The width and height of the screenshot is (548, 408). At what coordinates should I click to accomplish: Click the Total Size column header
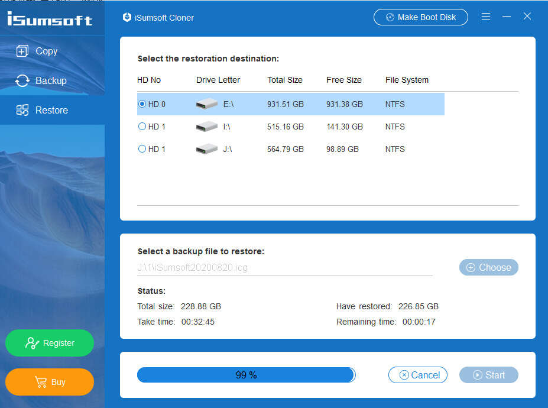coord(285,80)
